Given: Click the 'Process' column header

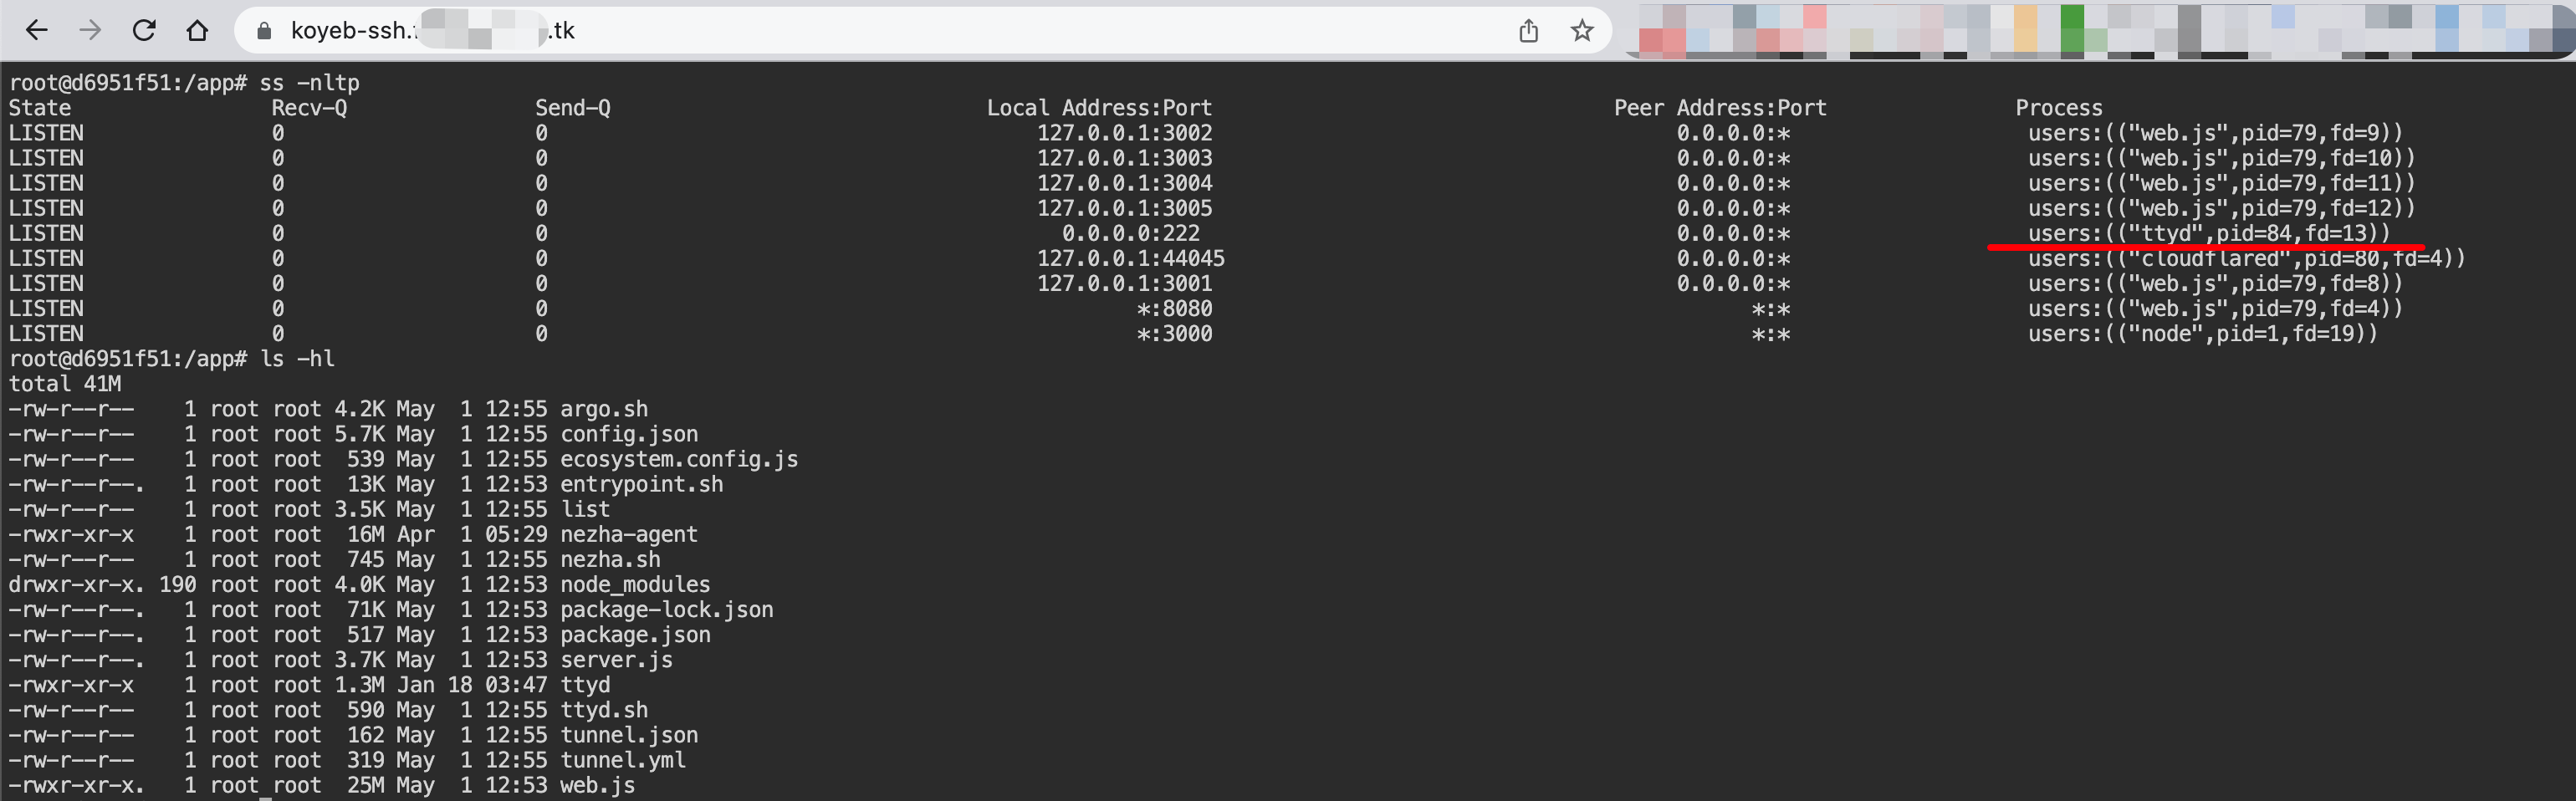Looking at the screenshot, I should (2058, 108).
